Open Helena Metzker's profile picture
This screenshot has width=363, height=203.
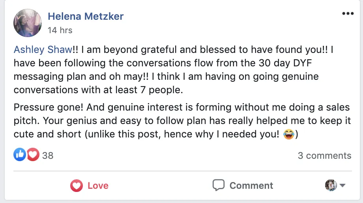(27, 23)
